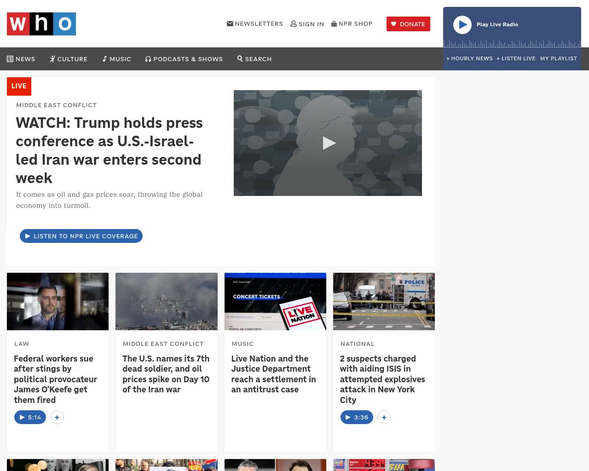Click the Search magnifier icon

(240, 58)
